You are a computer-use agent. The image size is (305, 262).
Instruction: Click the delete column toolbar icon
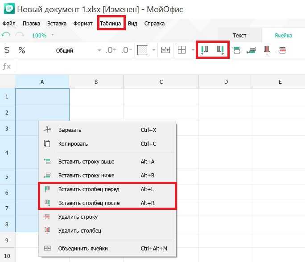coord(267,50)
